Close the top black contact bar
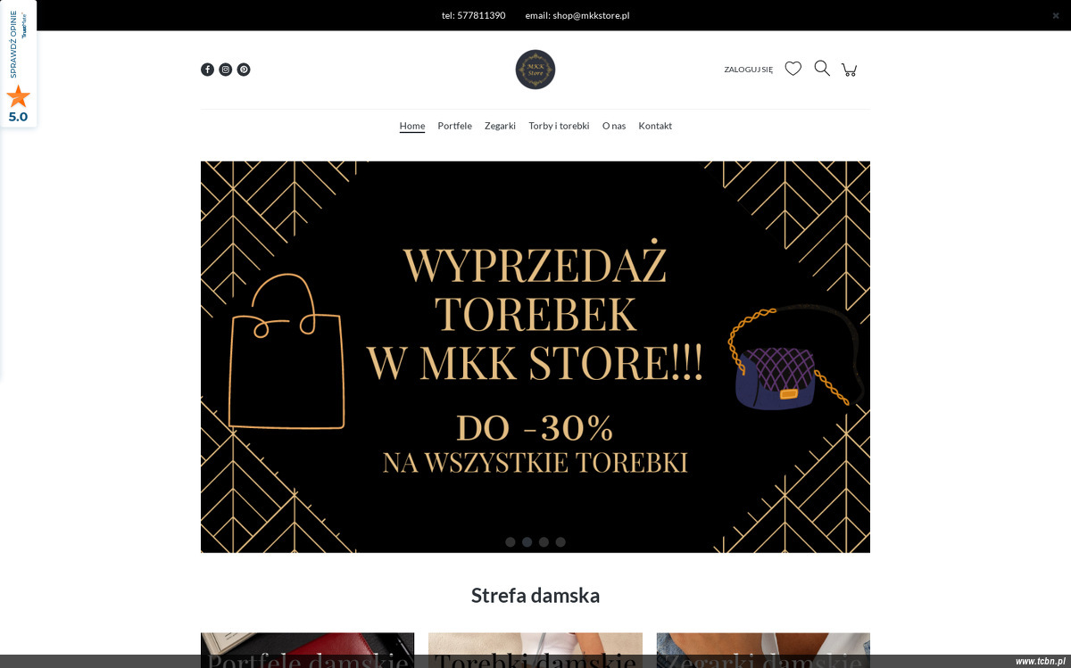1071x668 pixels. click(x=1056, y=15)
